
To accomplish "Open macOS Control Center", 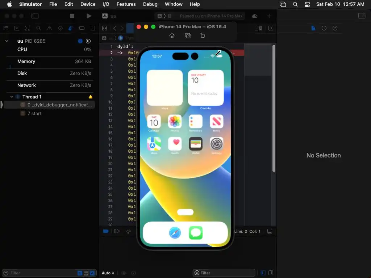I will click(x=307, y=4).
